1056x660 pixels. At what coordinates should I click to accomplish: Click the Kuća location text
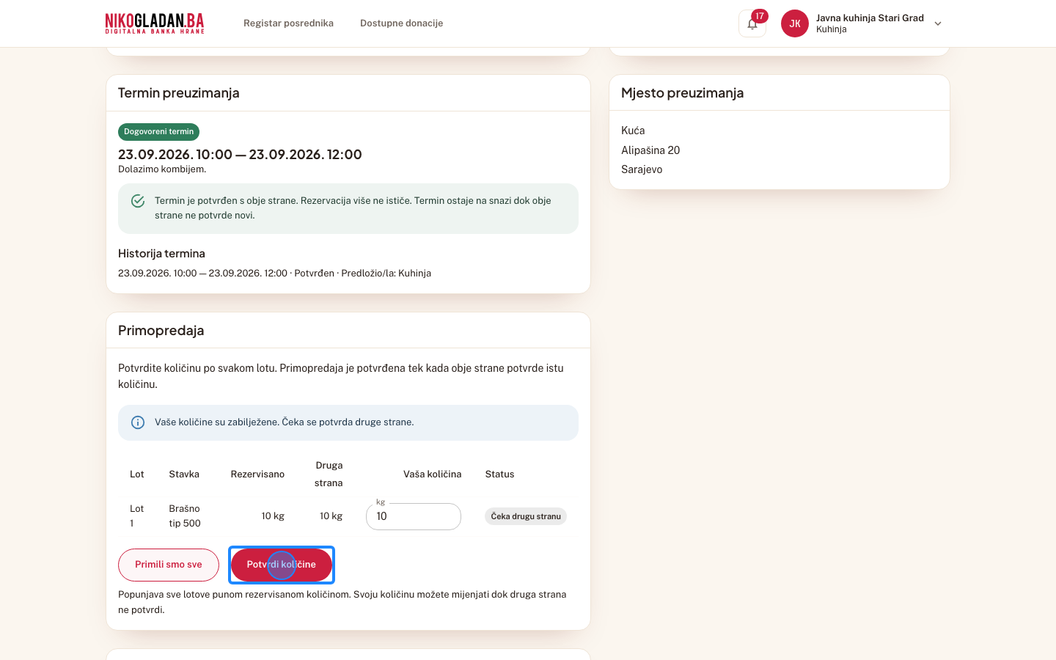633,131
